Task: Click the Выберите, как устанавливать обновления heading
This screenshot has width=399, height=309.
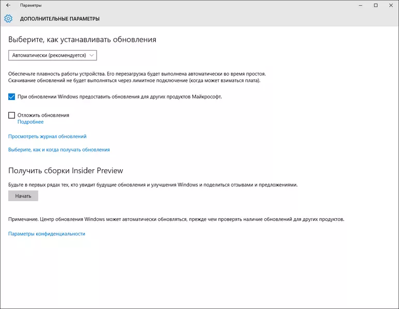Action: pyautogui.click(x=82, y=39)
